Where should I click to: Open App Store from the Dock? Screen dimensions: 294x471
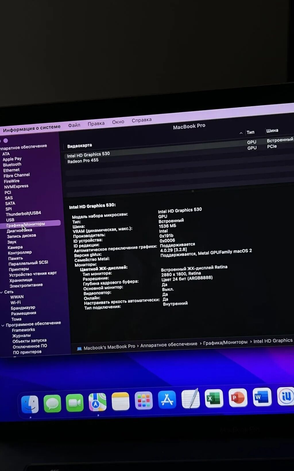tap(167, 399)
